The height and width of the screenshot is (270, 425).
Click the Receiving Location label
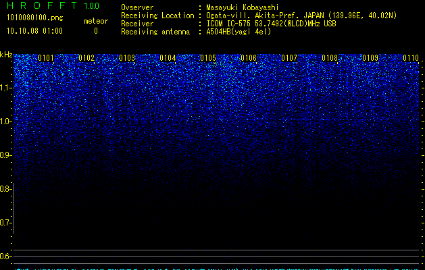tap(157, 16)
